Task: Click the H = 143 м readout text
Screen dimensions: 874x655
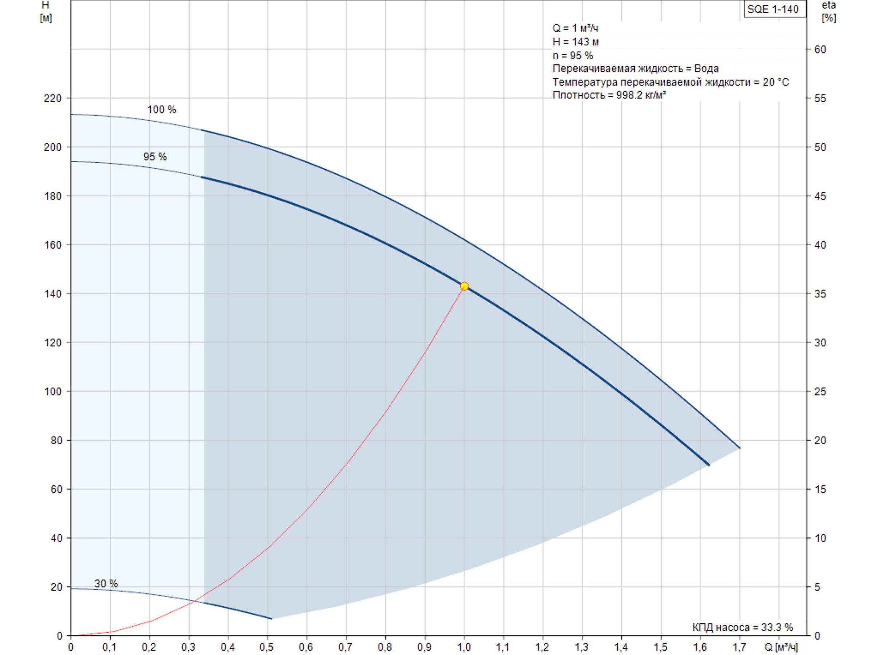Action: point(576,41)
